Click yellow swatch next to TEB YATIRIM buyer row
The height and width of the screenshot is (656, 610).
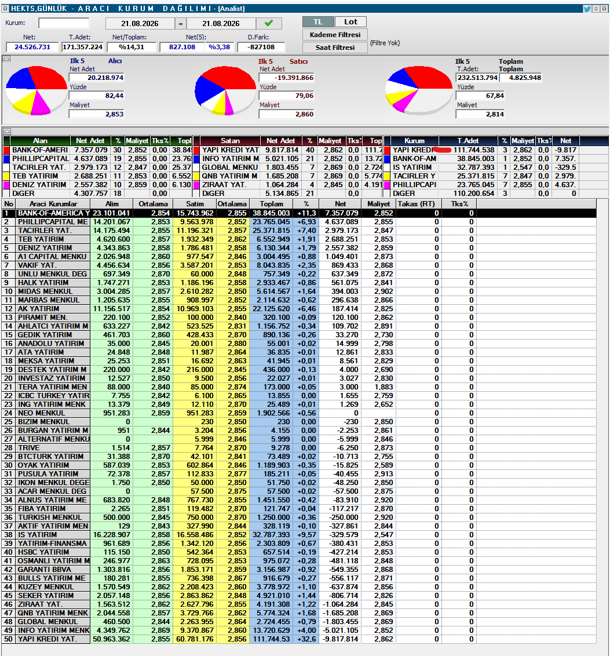click(x=6, y=176)
